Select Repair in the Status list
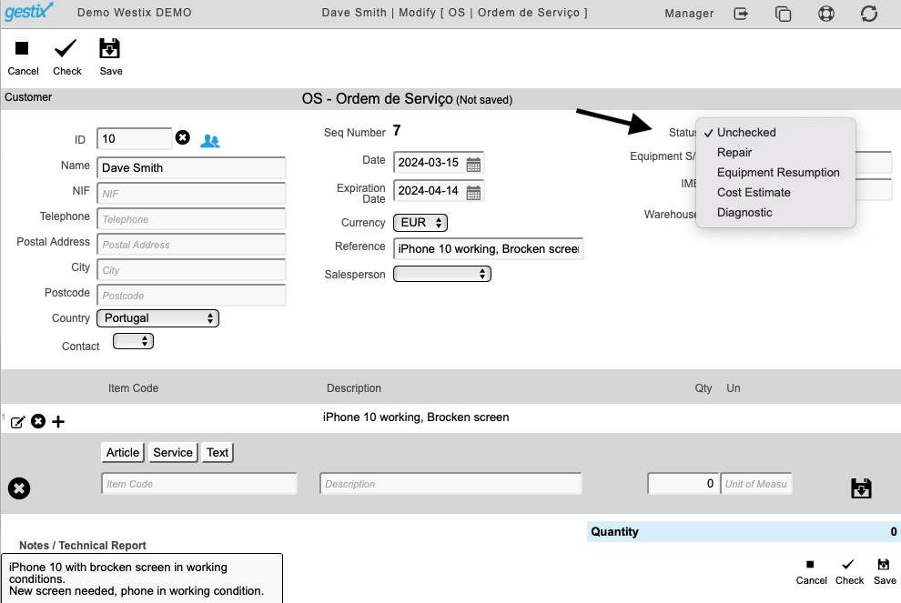This screenshot has width=901, height=603. pyautogui.click(x=775, y=152)
